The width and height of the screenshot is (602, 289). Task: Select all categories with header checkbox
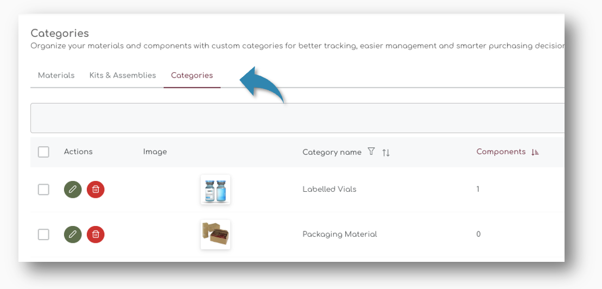[x=43, y=152]
